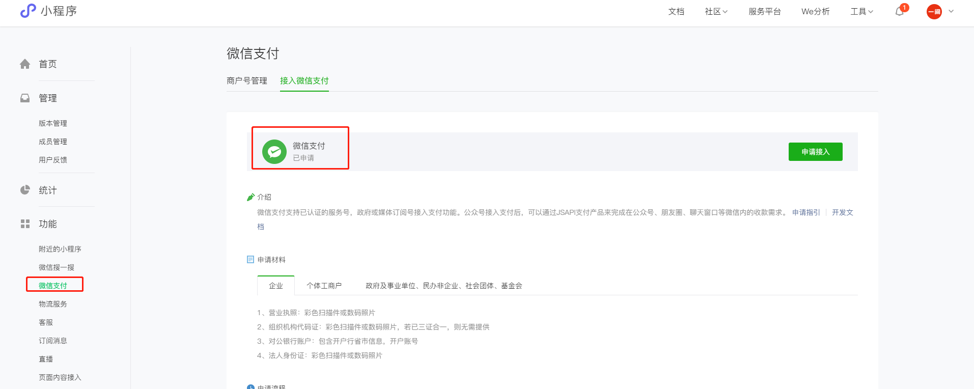The image size is (974, 389).
Task: Open 用户反馈
Action: [x=53, y=160]
